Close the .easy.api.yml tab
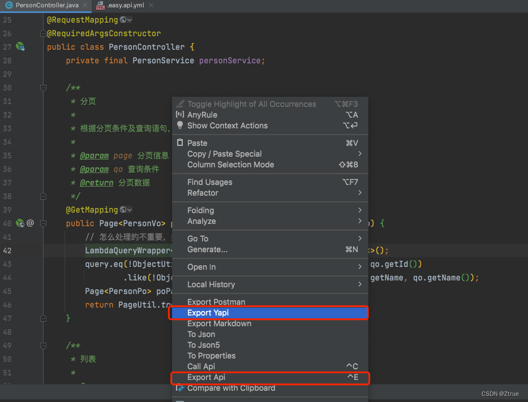Viewport: 528px width, 402px height. point(151,6)
